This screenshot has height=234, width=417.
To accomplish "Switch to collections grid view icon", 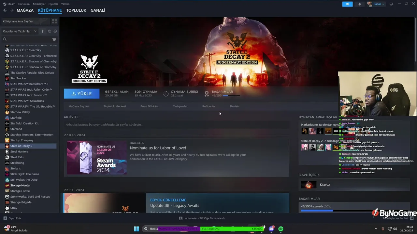I will coord(54,21).
